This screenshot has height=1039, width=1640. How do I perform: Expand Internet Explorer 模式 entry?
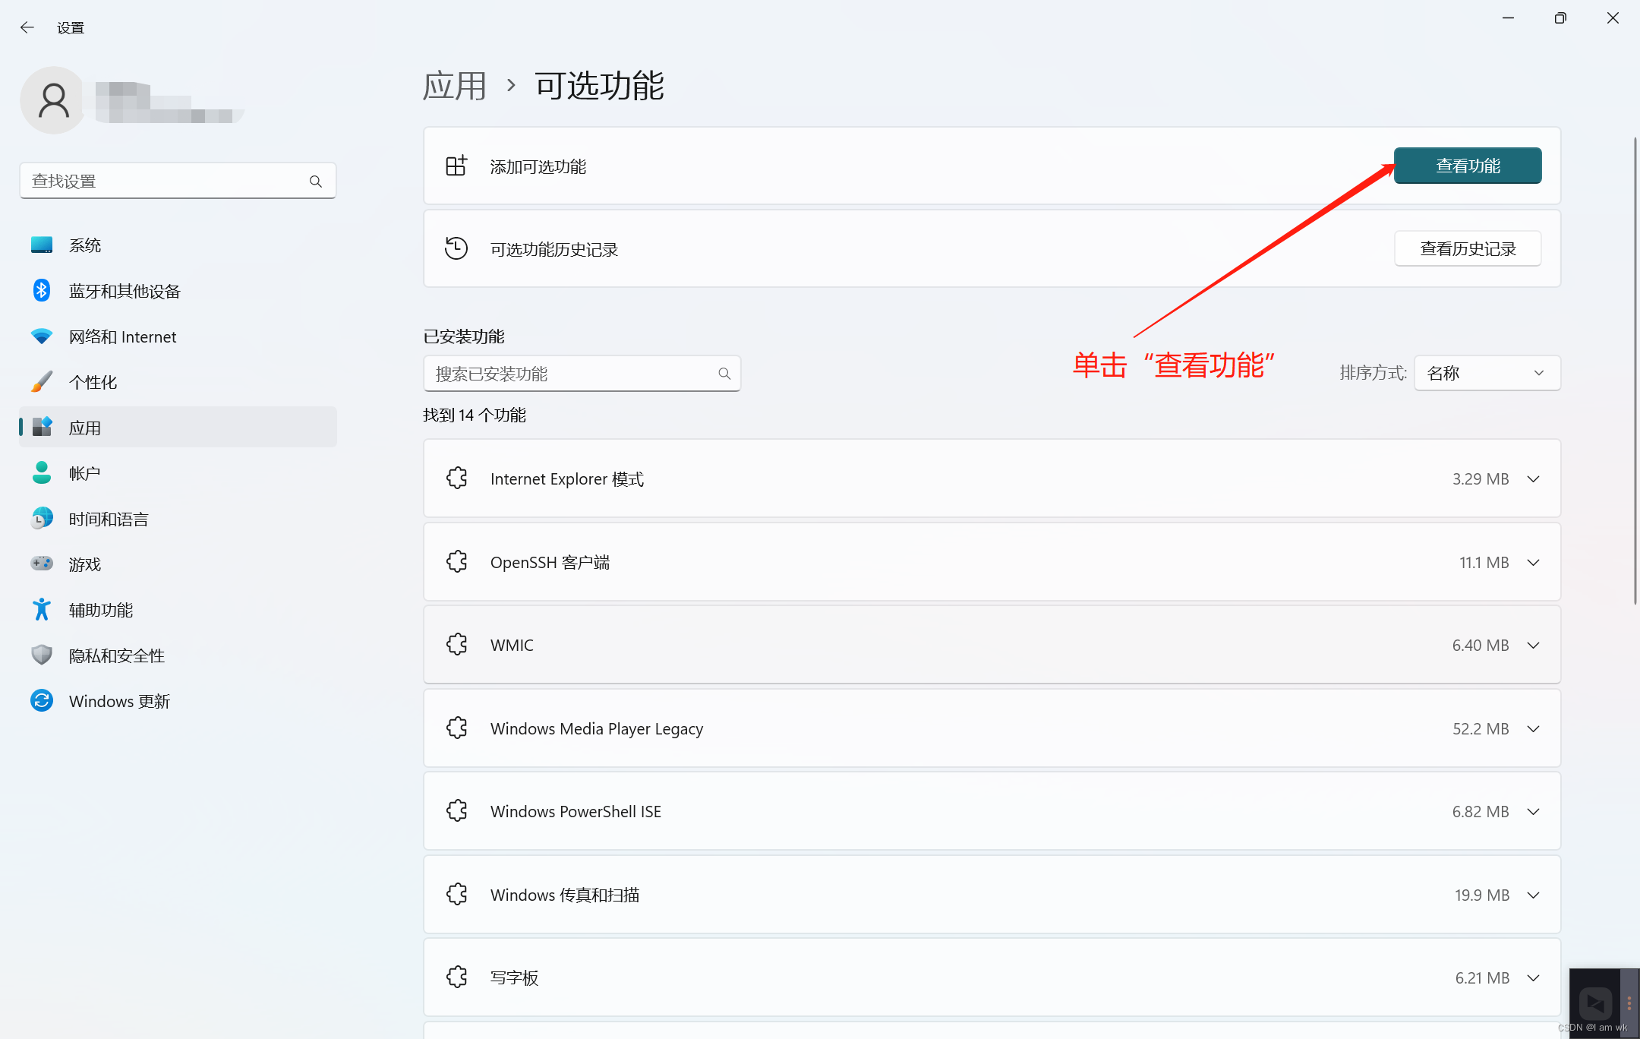coord(1533,479)
